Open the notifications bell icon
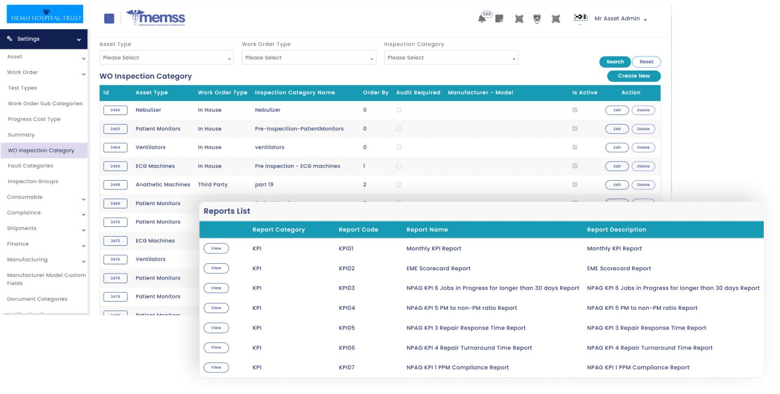The image size is (780, 394). click(481, 19)
